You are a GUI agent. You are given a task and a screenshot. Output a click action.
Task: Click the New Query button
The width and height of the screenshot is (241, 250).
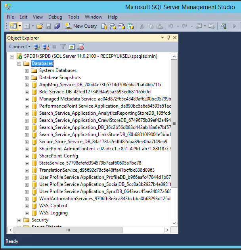click(81, 26)
